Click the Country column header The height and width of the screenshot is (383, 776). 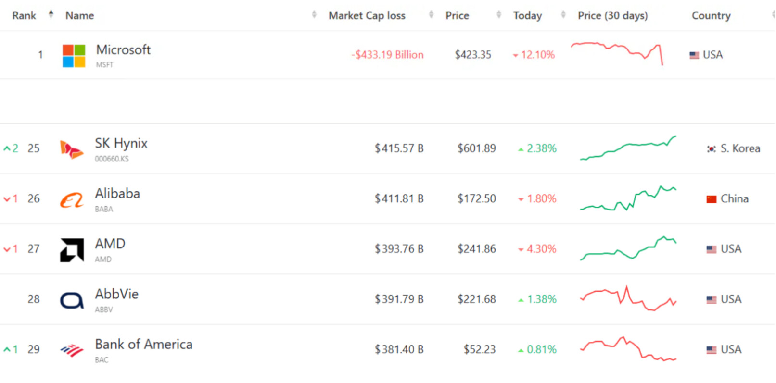711,16
